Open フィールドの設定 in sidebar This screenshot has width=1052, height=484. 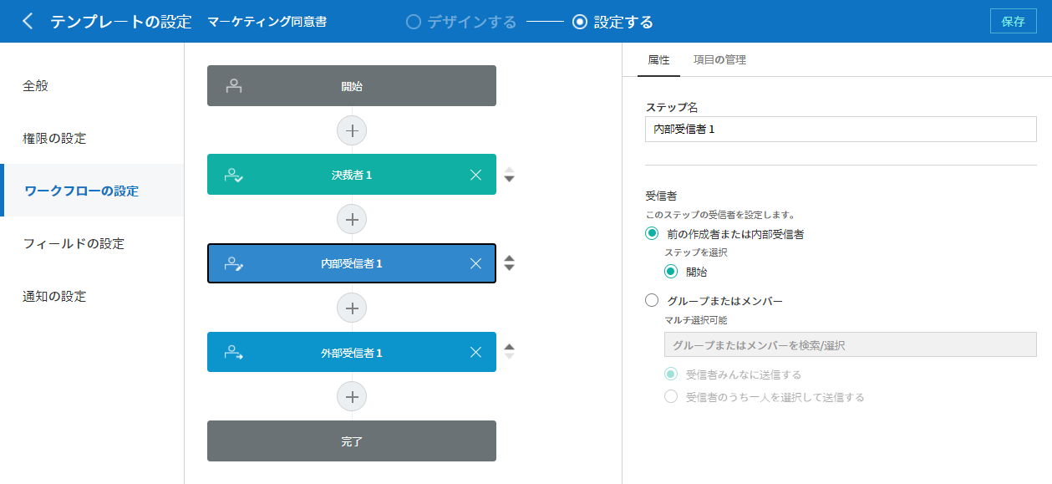[74, 243]
